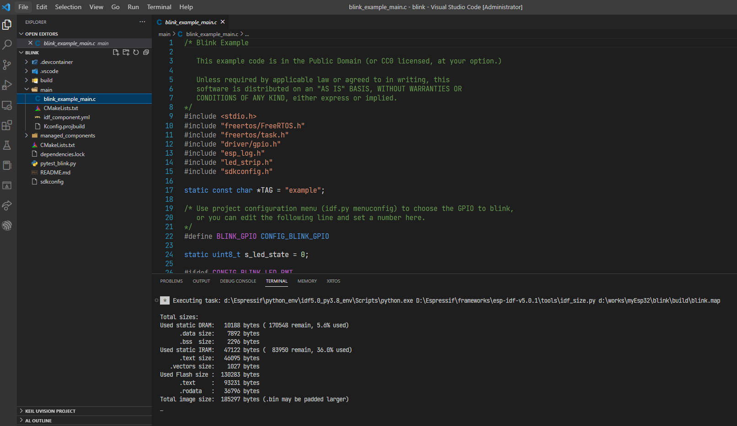Create a new file in BLINK folder

click(116, 53)
